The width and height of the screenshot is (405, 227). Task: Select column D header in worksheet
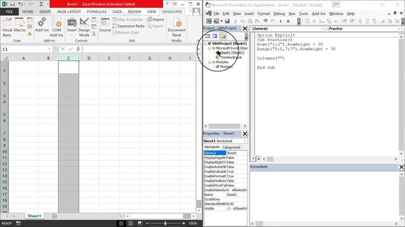(x=89, y=58)
